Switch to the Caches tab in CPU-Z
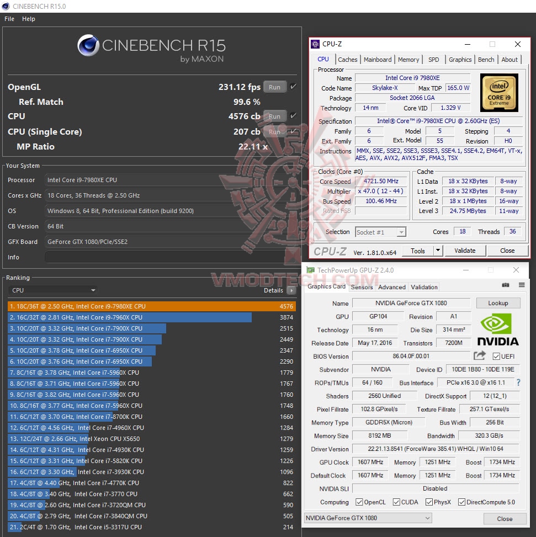The width and height of the screenshot is (536, 537). pyautogui.click(x=347, y=60)
